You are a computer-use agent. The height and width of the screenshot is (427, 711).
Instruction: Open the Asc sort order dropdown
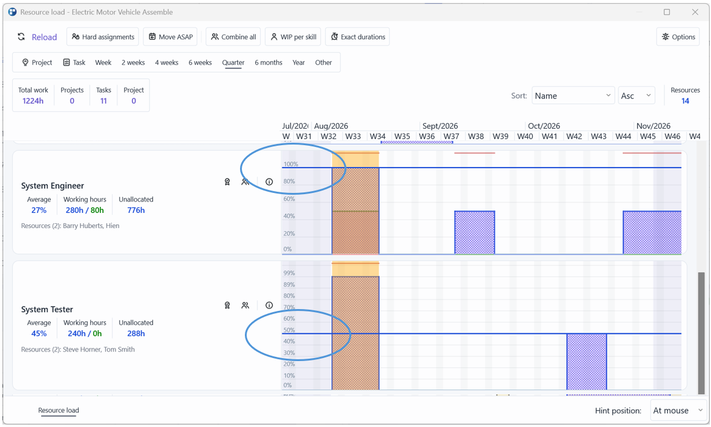[636, 96]
